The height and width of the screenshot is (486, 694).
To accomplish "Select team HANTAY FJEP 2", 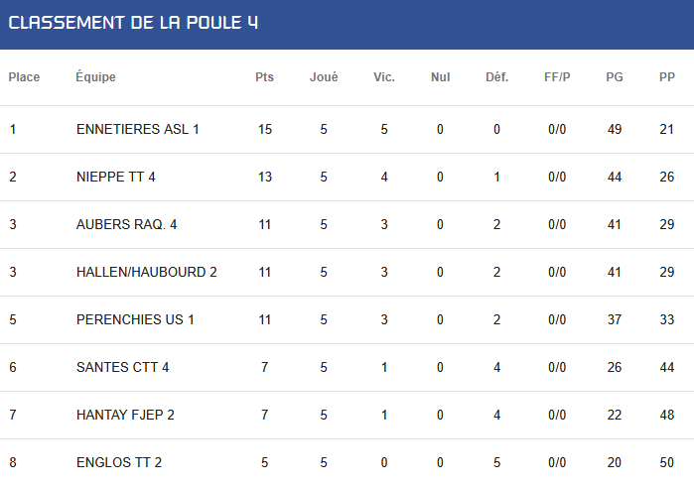I will click(x=125, y=415).
